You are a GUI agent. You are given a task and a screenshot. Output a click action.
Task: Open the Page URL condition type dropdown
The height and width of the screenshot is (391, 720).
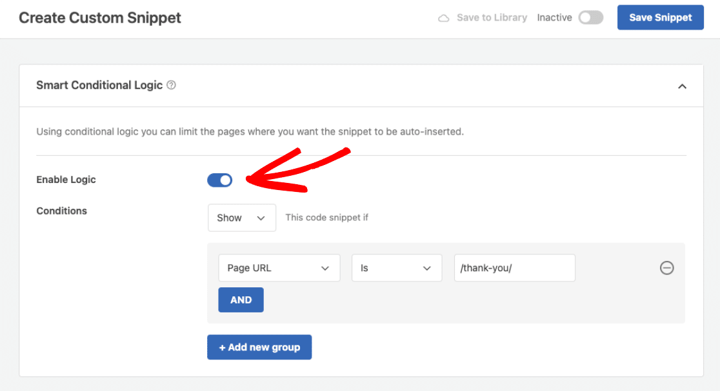pos(279,268)
